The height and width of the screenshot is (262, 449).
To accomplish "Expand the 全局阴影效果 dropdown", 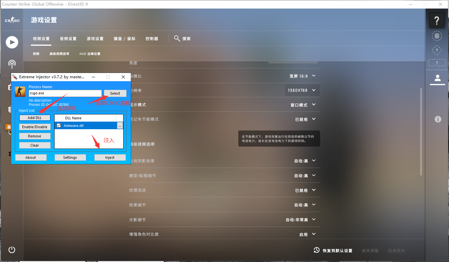I will click(x=305, y=161).
